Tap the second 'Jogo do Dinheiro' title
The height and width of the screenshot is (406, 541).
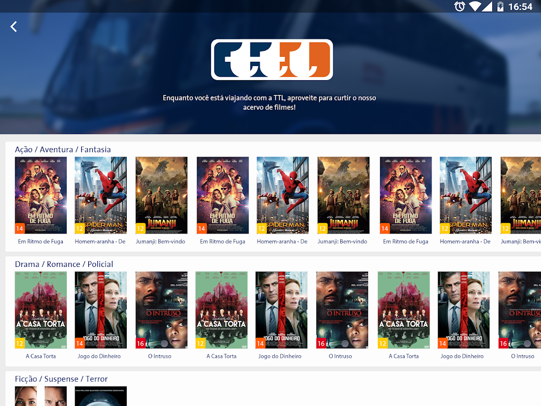pyautogui.click(x=280, y=356)
